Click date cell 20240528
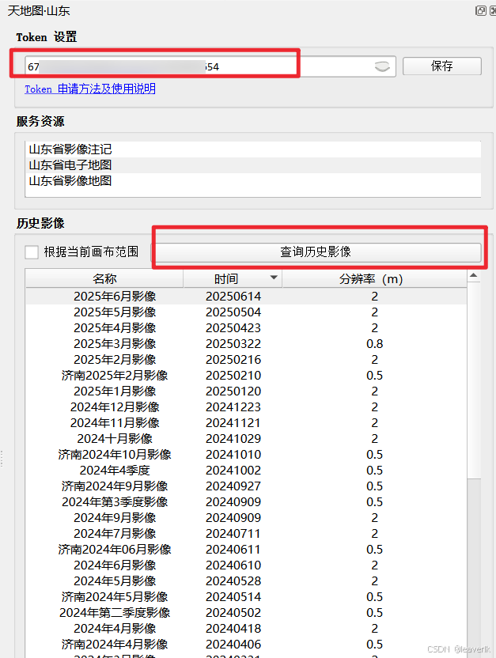This screenshot has width=496, height=658. pos(233,580)
